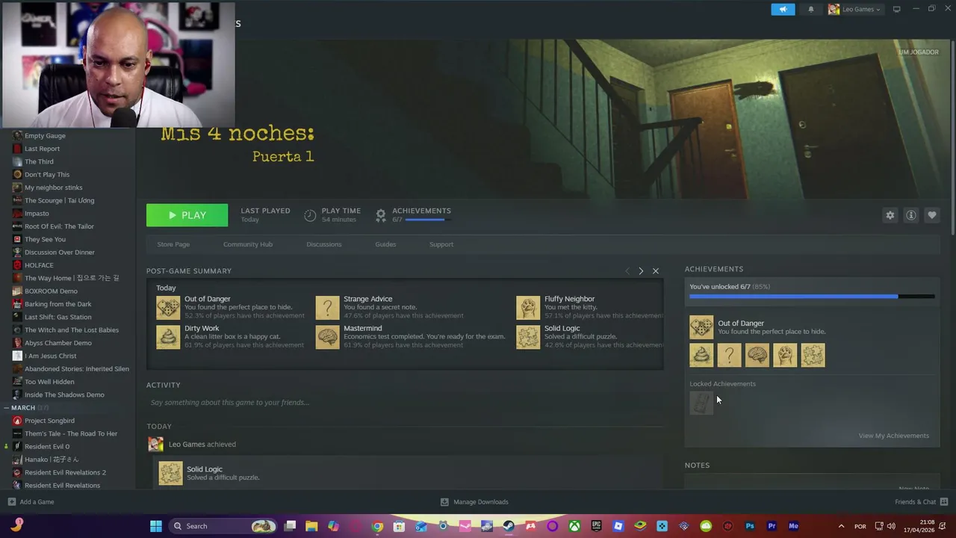The height and width of the screenshot is (538, 956).
Task: Click Out of Danger icon in Achievements panel
Action: [x=701, y=327]
